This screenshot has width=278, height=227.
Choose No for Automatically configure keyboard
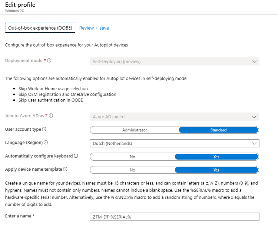click(132, 157)
